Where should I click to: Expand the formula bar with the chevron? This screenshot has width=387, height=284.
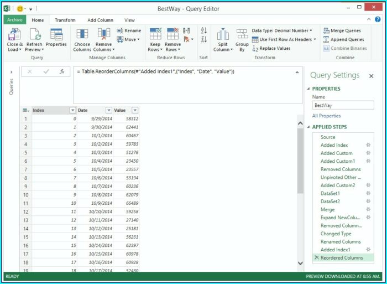click(297, 73)
